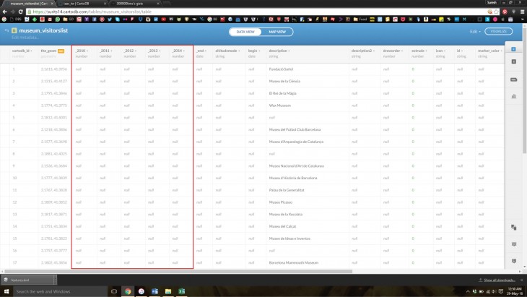Open the add column icon in sidebar
This screenshot has width=527, height=297.
[x=513, y=79]
